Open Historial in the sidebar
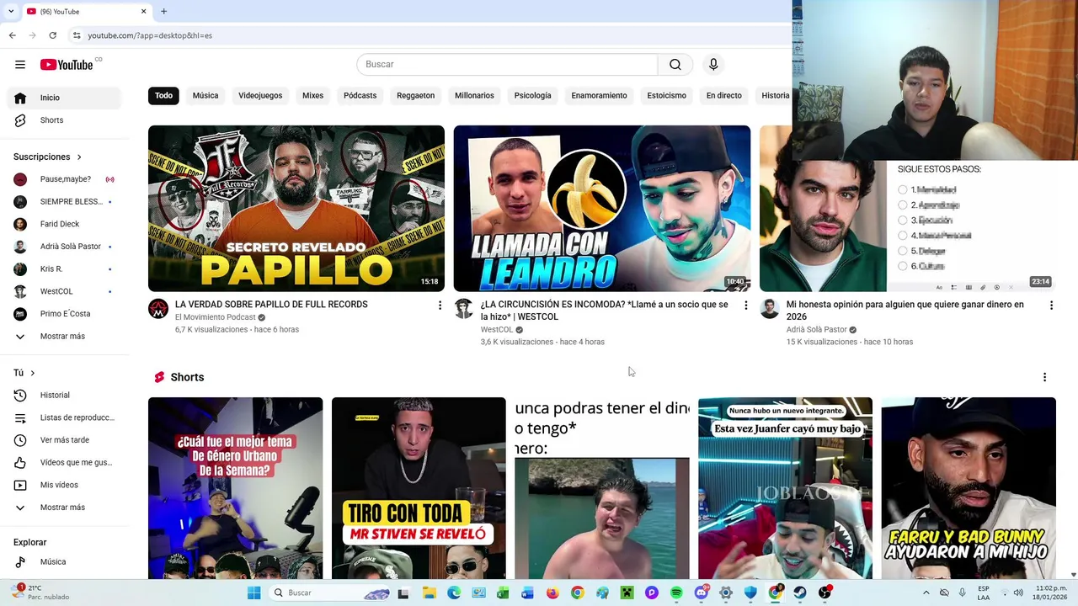The image size is (1078, 606). pyautogui.click(x=64, y=396)
